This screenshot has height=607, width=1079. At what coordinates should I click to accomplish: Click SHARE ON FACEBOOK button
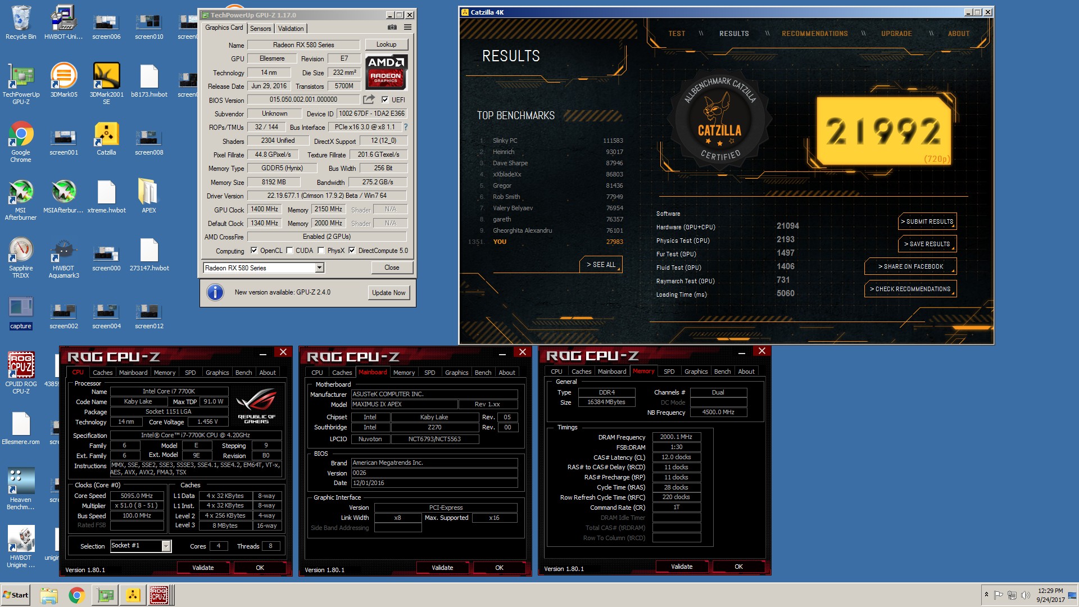tap(910, 266)
